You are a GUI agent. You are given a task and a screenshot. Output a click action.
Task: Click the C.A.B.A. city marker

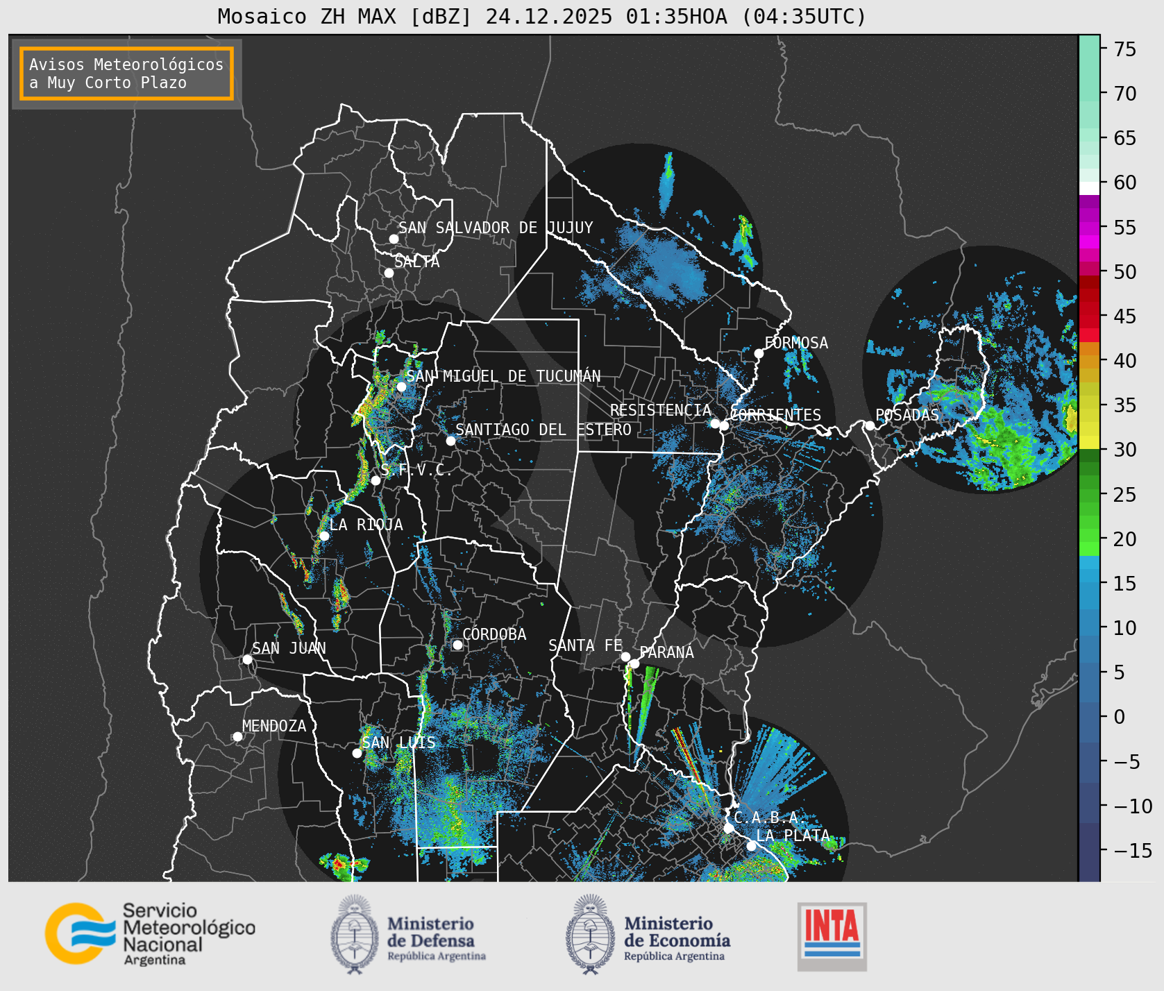click(x=729, y=828)
